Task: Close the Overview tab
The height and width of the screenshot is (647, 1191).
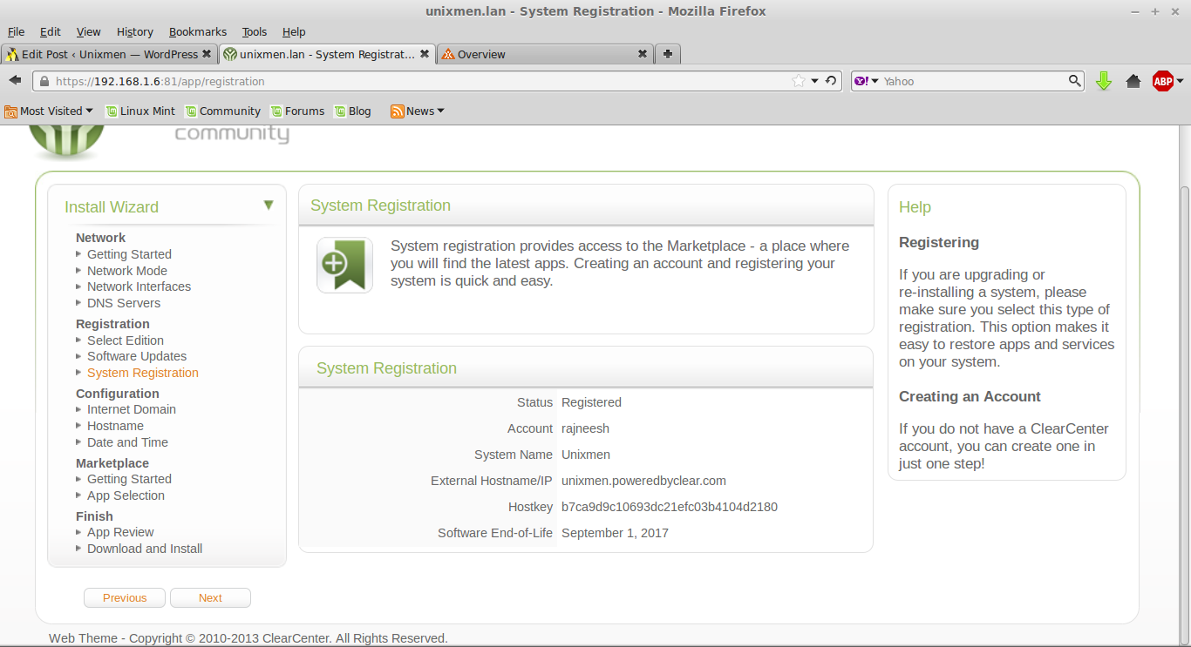Action: coord(643,54)
